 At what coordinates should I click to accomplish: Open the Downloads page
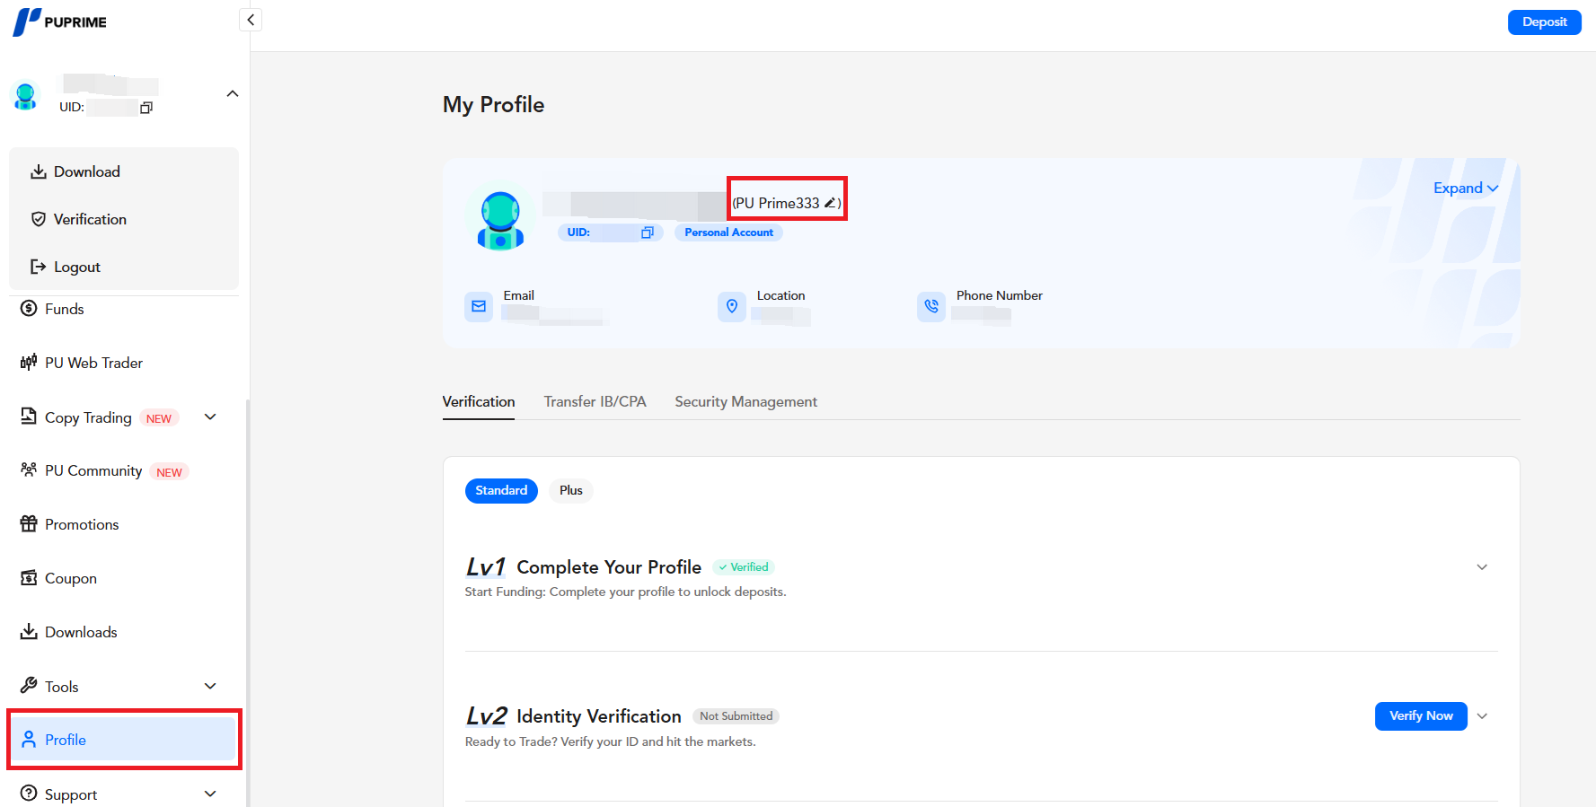coord(81,632)
